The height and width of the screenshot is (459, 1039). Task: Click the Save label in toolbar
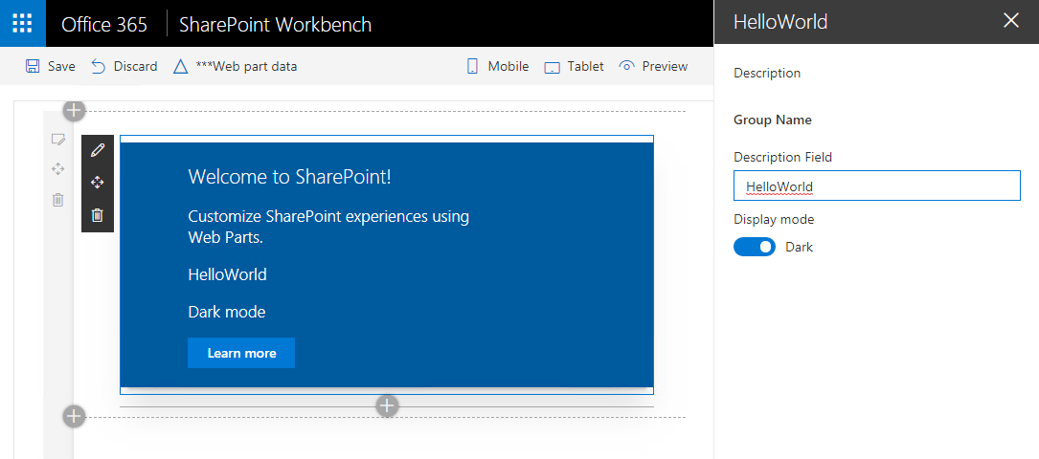point(61,66)
